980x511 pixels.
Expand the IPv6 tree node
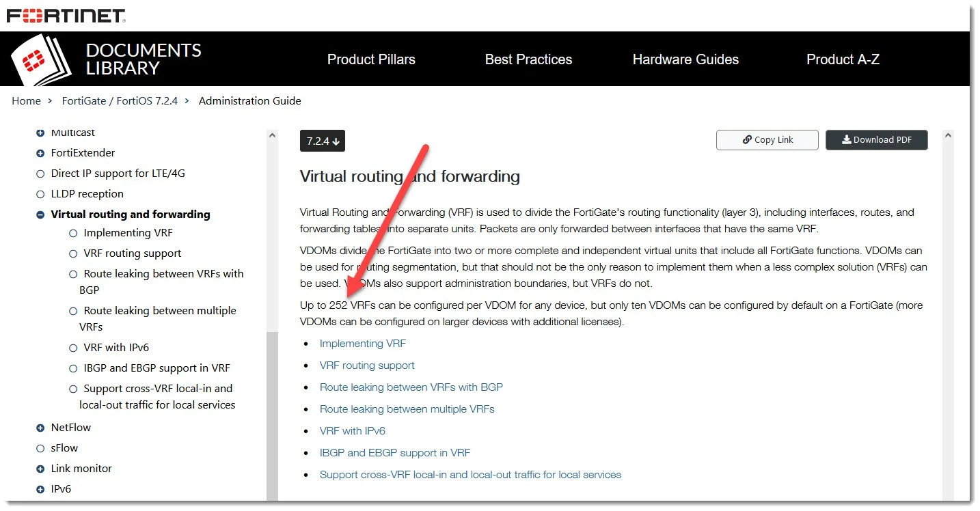point(40,489)
